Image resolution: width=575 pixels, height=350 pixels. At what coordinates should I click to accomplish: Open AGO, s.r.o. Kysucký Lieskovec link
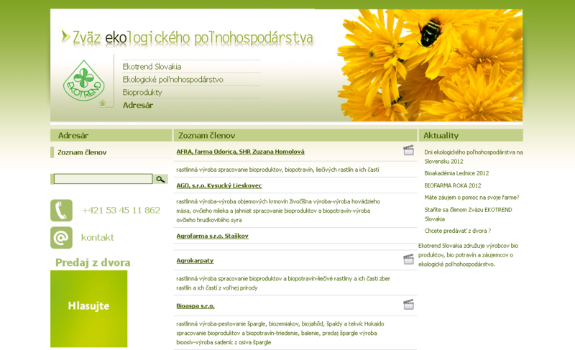click(219, 185)
